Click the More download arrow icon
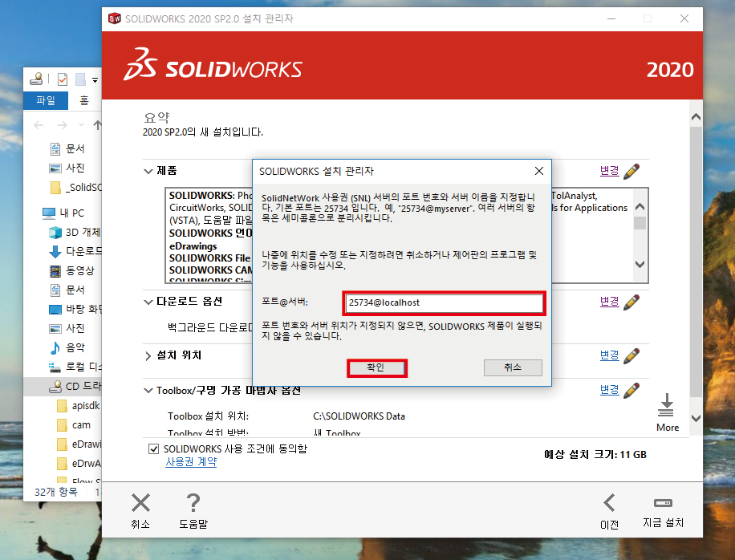Viewport: 735px width, 560px height. click(x=666, y=405)
